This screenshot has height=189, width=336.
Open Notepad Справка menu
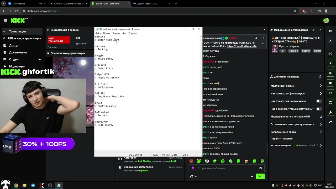pyautogui.click(x=132, y=33)
